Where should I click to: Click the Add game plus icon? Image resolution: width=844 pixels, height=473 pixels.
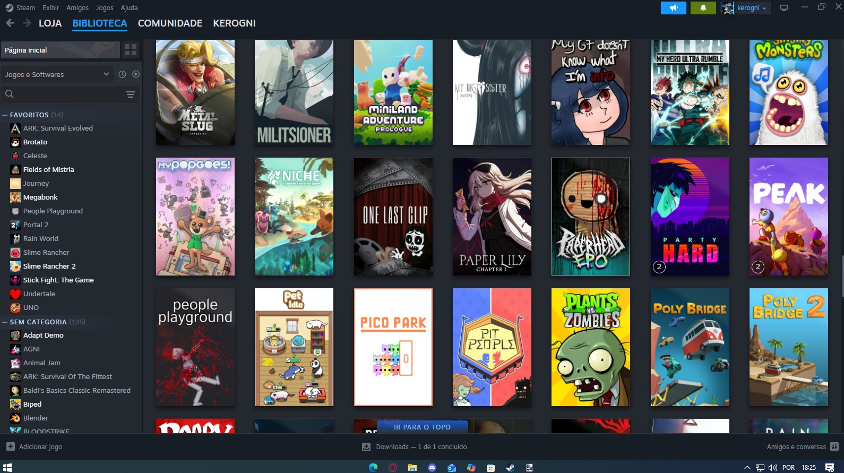pos(11,446)
